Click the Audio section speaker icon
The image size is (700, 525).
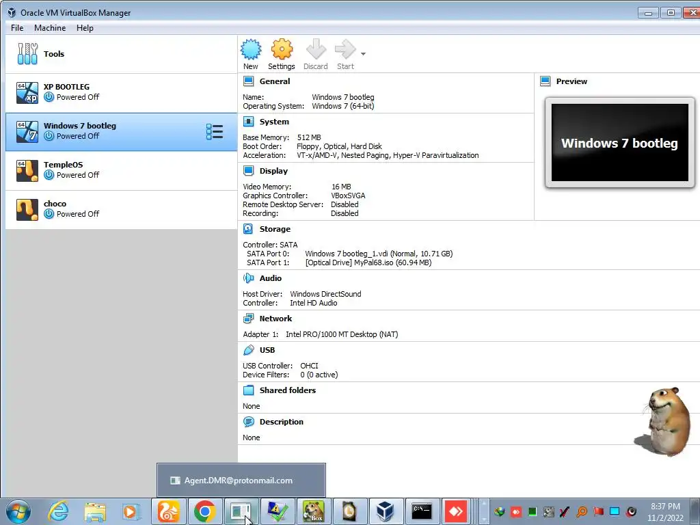[248, 278]
